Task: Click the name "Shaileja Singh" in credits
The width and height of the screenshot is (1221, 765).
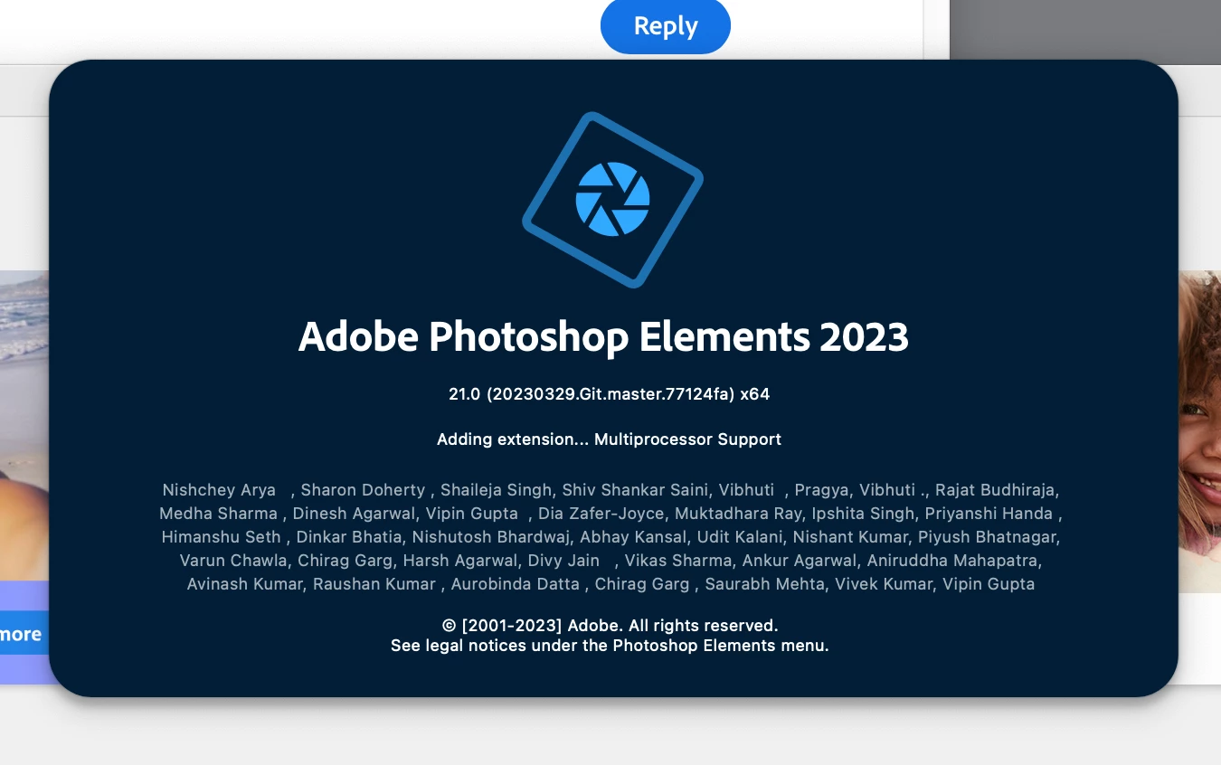Action: click(x=496, y=490)
